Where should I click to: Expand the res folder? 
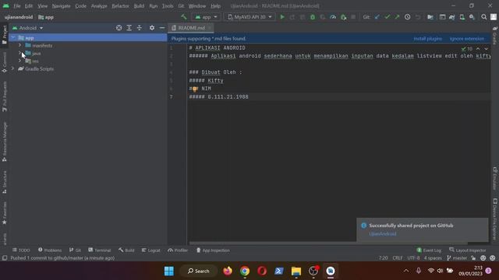(x=20, y=61)
